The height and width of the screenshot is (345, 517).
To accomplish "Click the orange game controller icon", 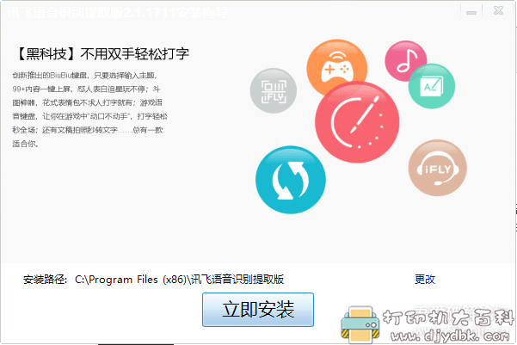I will coord(336,68).
